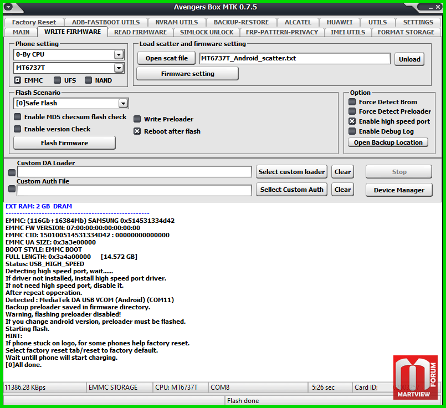Viewport: 446px width, 408px height.
Task: Open the SETTINGS tab
Action: coord(418,22)
